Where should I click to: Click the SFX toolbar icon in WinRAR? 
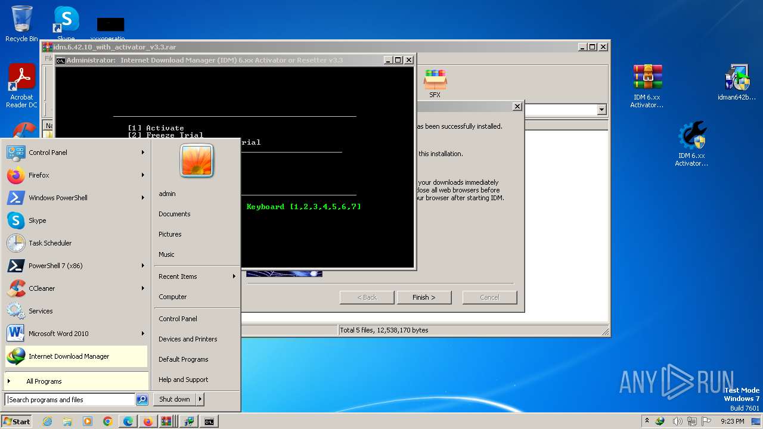pos(435,83)
